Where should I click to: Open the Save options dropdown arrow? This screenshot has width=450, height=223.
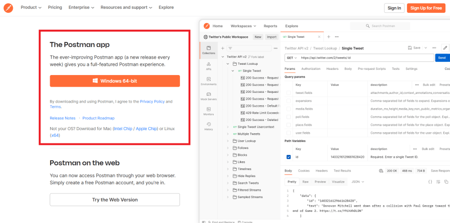click(425, 48)
